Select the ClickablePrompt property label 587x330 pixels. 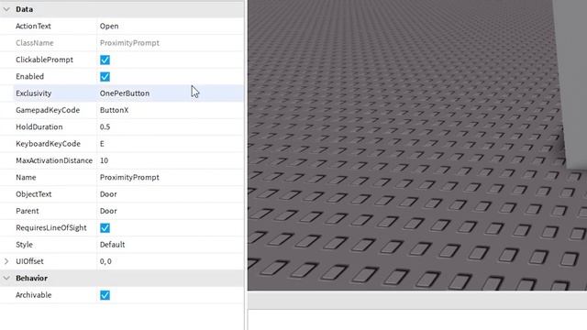(44, 60)
